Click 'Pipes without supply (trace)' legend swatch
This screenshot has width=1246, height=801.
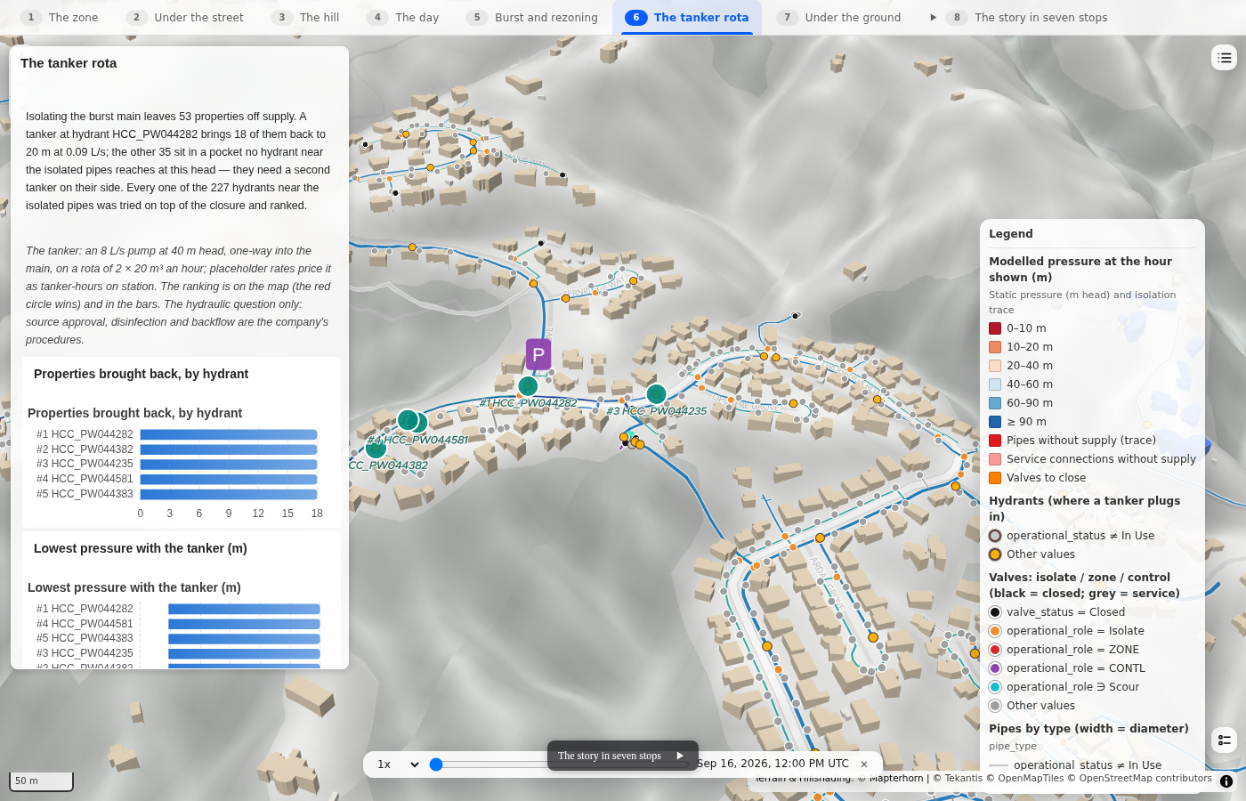coord(995,441)
